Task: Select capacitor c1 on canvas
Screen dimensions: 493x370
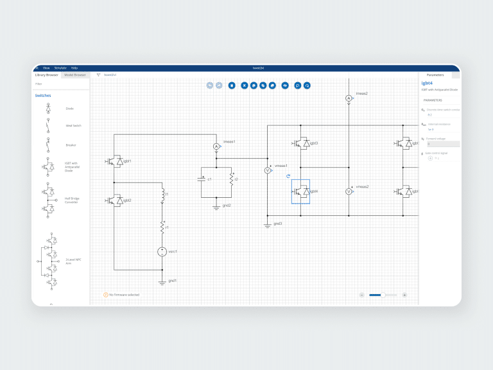Action: pyautogui.click(x=201, y=179)
